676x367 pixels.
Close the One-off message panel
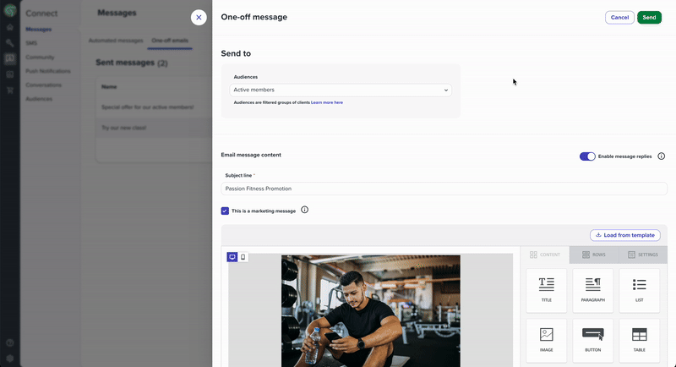tap(199, 17)
